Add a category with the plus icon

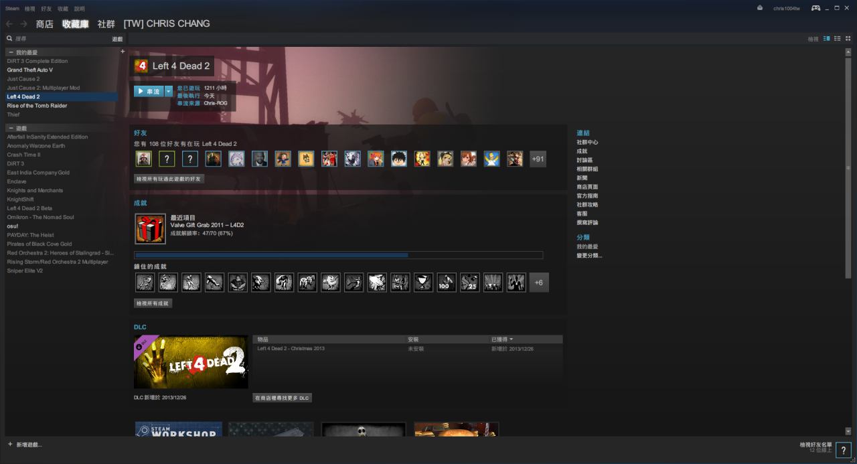[x=123, y=52]
